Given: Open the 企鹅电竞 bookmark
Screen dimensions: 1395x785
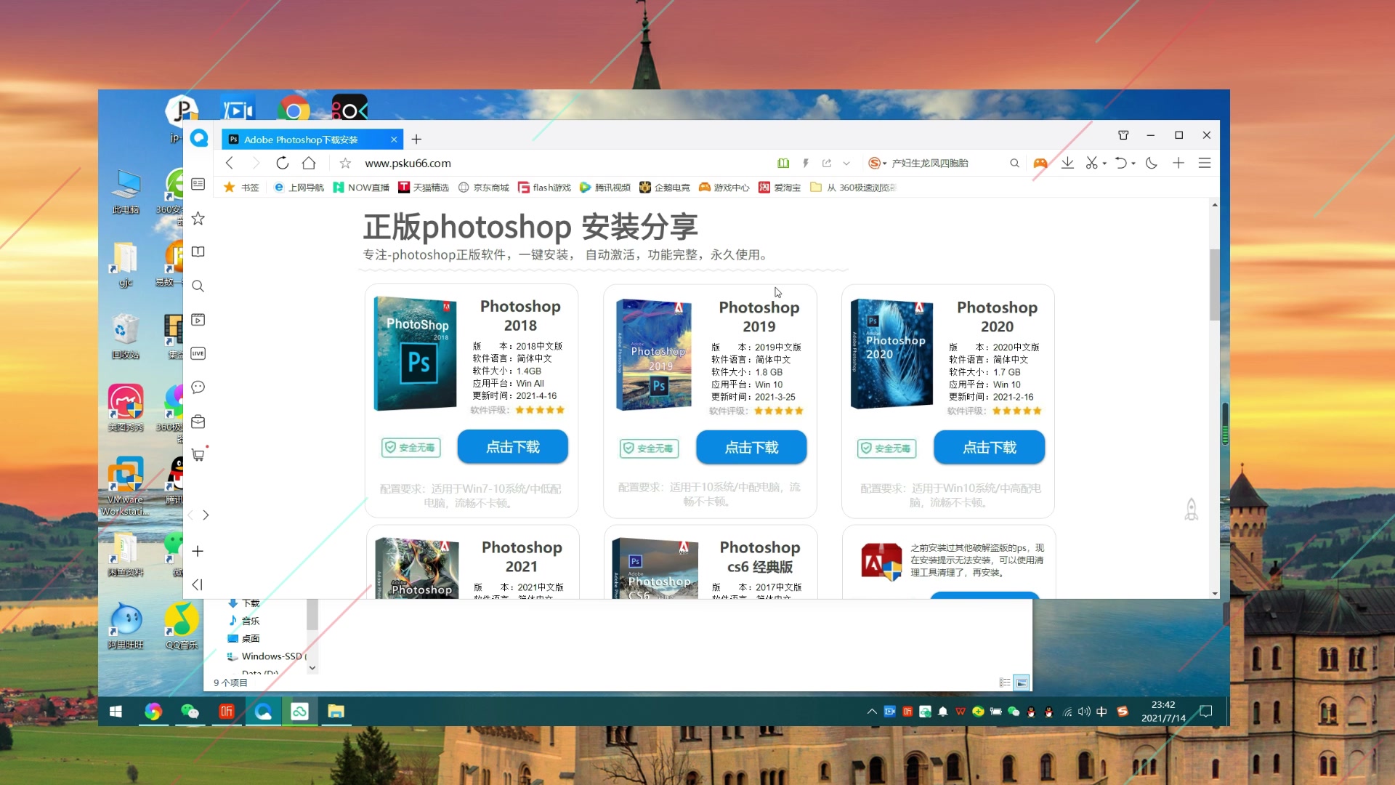Looking at the screenshot, I should click(665, 188).
